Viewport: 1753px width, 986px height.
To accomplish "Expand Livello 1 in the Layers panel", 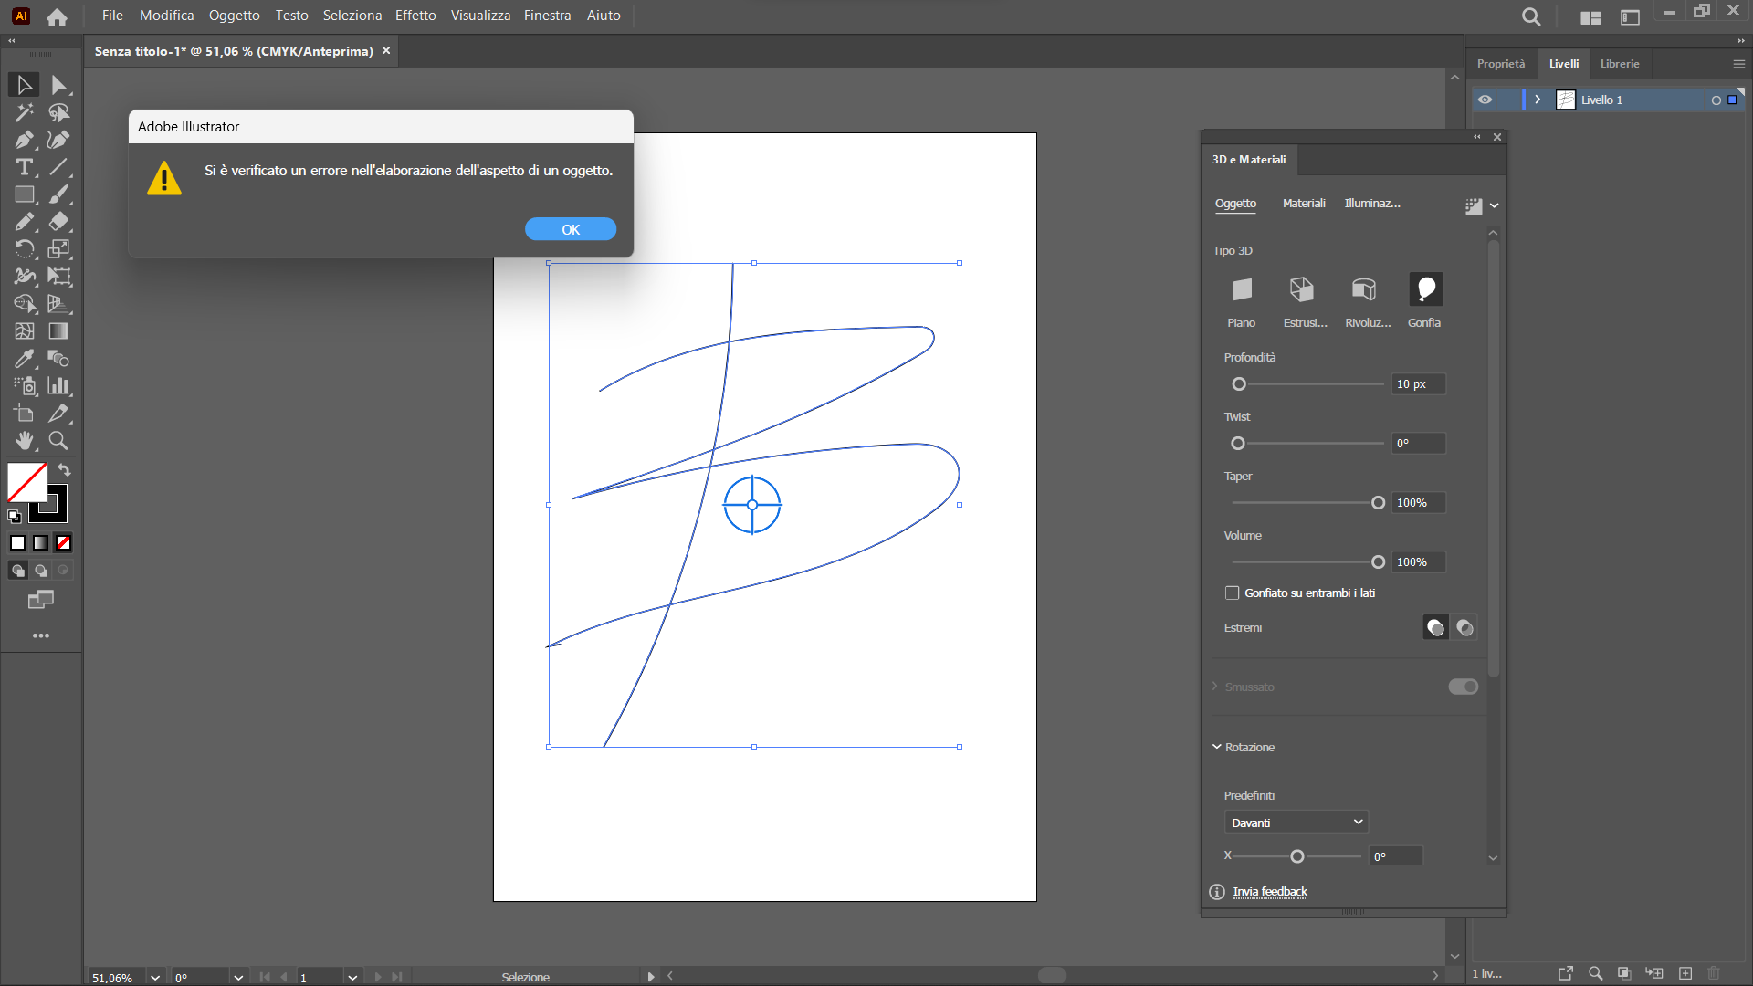I will (x=1538, y=100).
